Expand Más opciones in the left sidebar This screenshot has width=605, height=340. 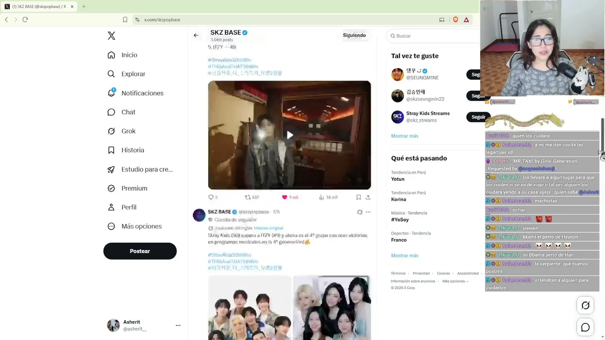coord(135,226)
